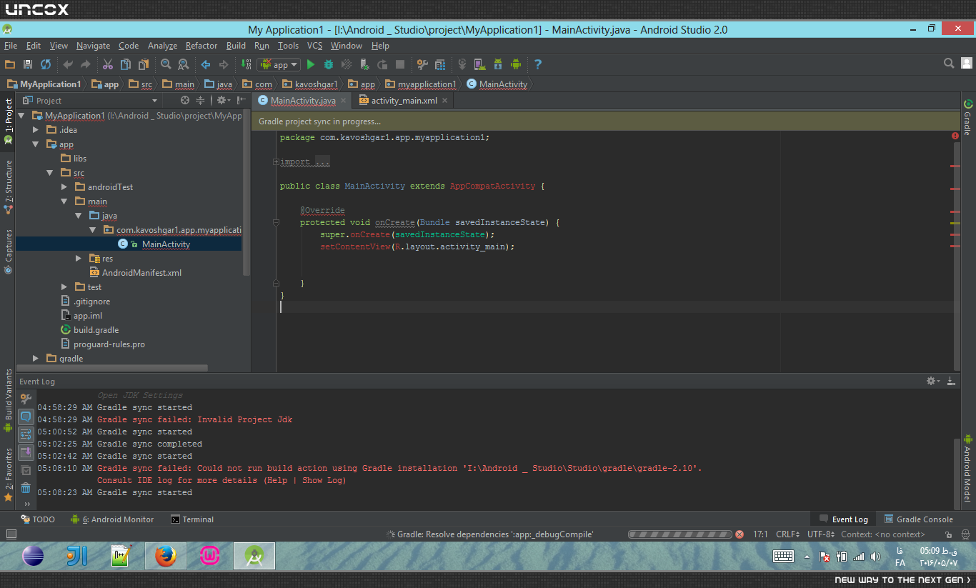Screen dimensions: 976x588
Task: Toggle balloon notifications button in Event Log
Action: click(x=26, y=417)
